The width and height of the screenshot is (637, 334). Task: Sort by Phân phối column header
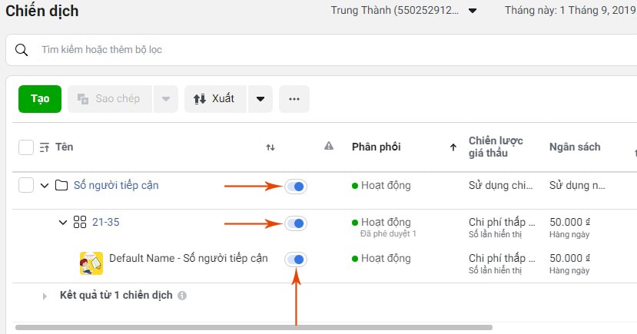(x=377, y=147)
